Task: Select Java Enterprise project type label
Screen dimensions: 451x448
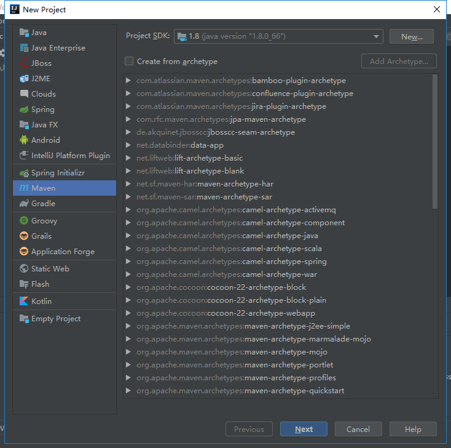Action: pos(58,48)
